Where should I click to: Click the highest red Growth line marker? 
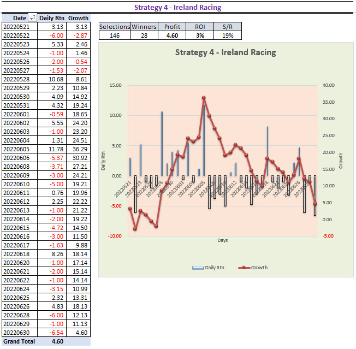click(204, 98)
